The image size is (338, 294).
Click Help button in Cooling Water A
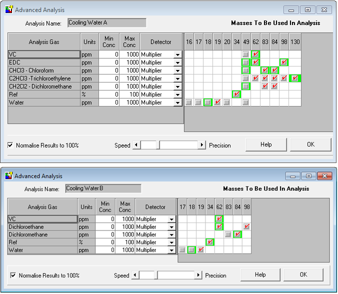tap(266, 144)
